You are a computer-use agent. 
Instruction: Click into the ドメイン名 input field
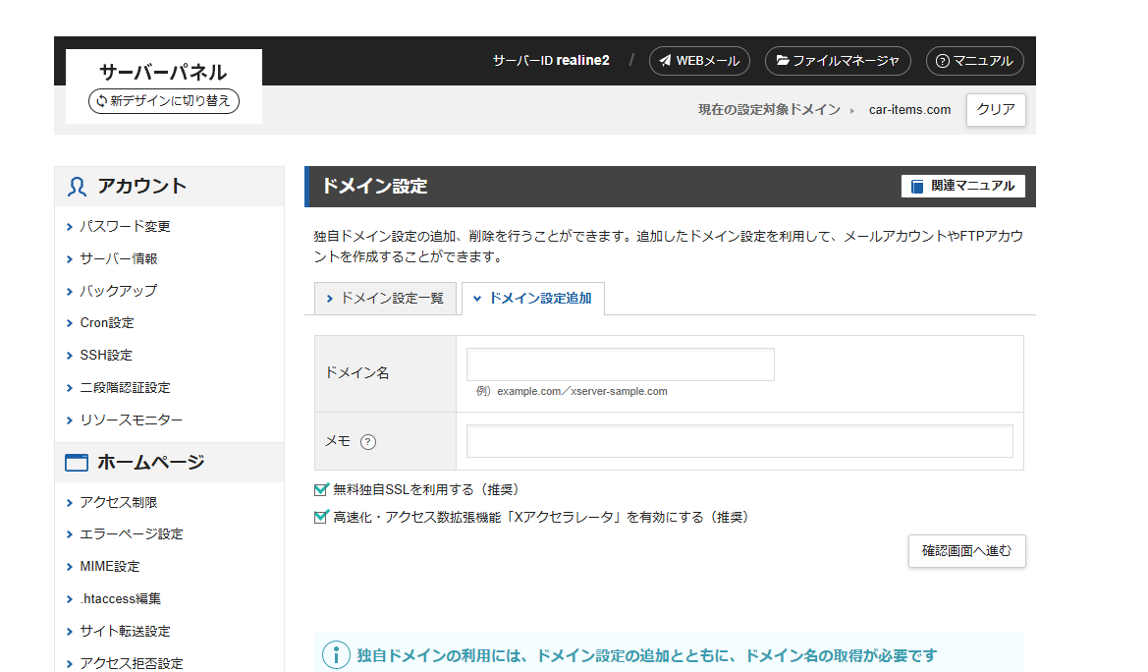[621, 364]
